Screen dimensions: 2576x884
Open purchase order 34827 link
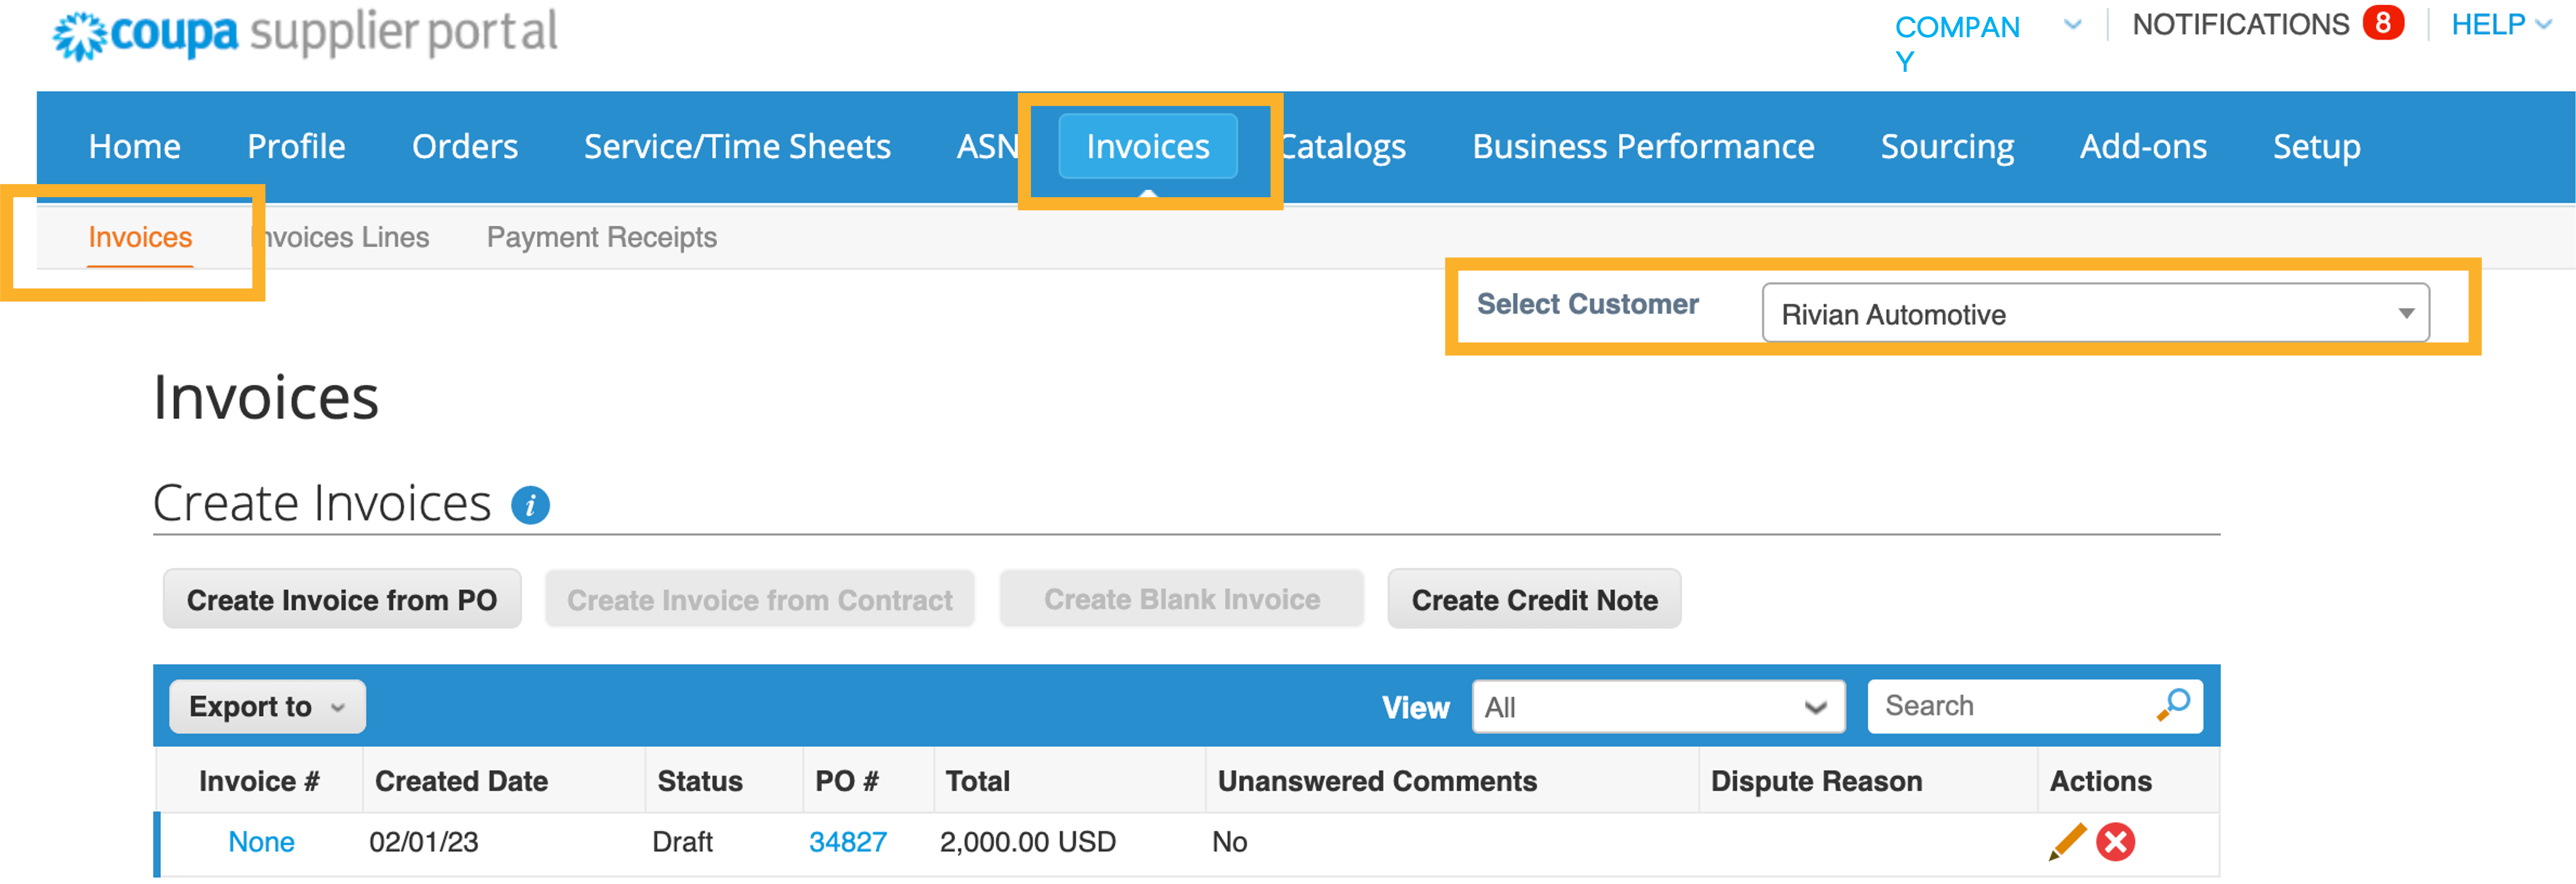(848, 842)
